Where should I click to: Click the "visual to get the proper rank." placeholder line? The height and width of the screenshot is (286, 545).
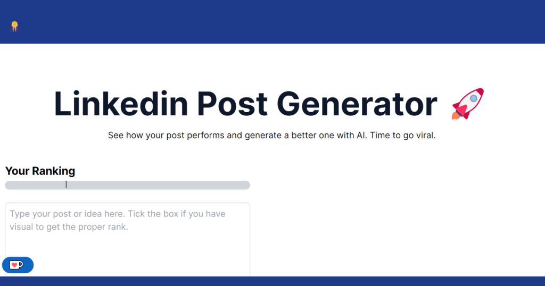pos(69,227)
